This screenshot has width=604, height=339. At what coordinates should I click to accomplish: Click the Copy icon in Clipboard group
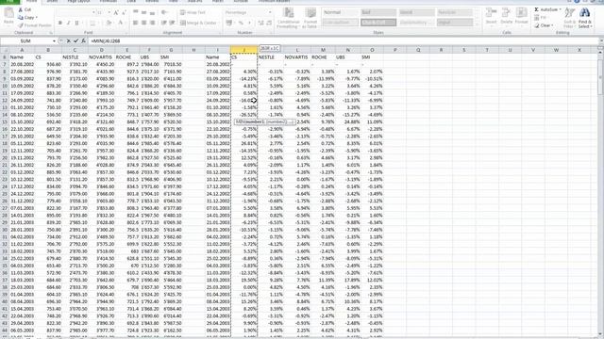point(21,18)
